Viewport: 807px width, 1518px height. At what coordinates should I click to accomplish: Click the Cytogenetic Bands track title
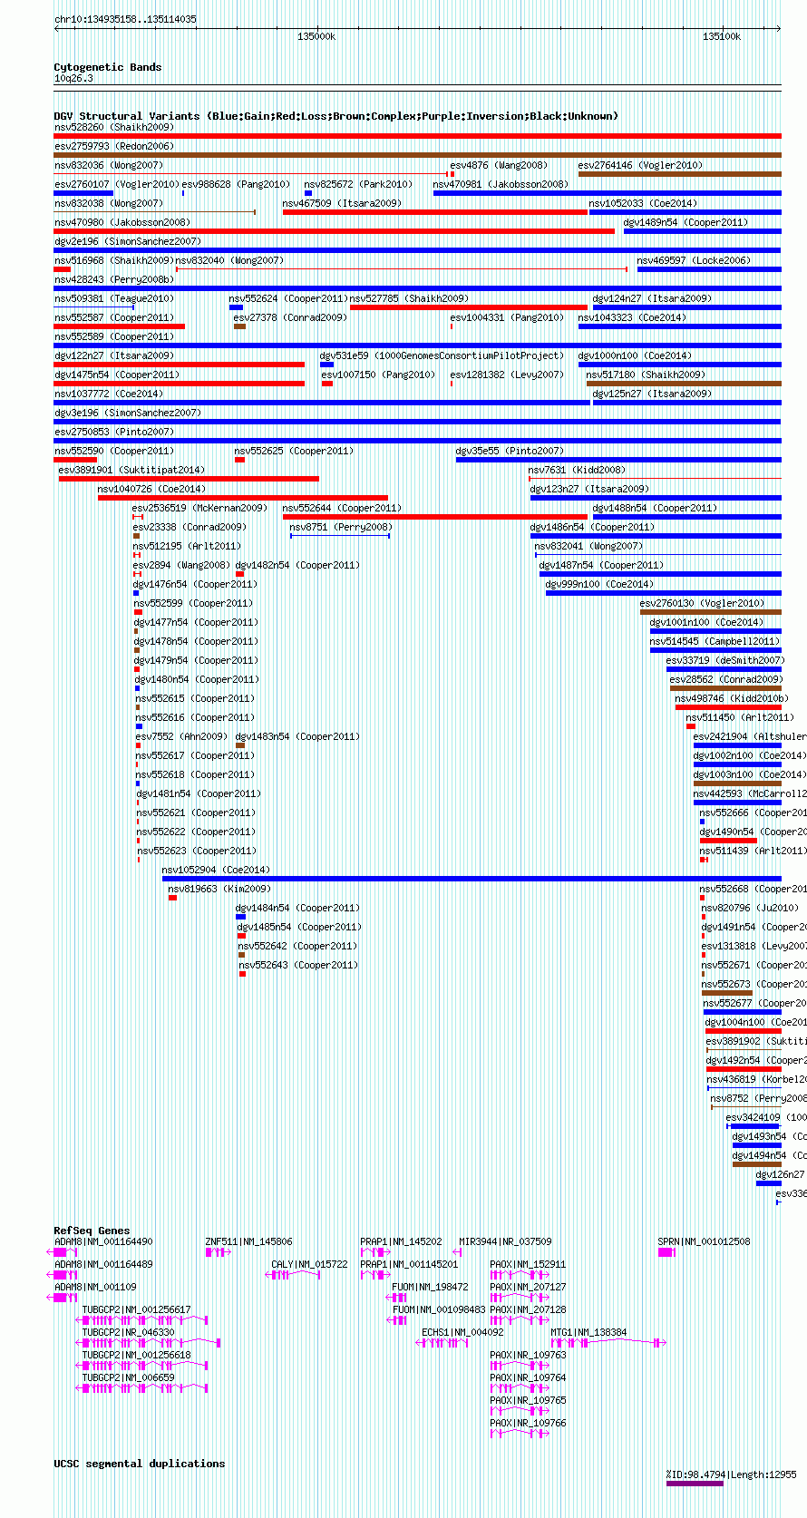point(108,67)
